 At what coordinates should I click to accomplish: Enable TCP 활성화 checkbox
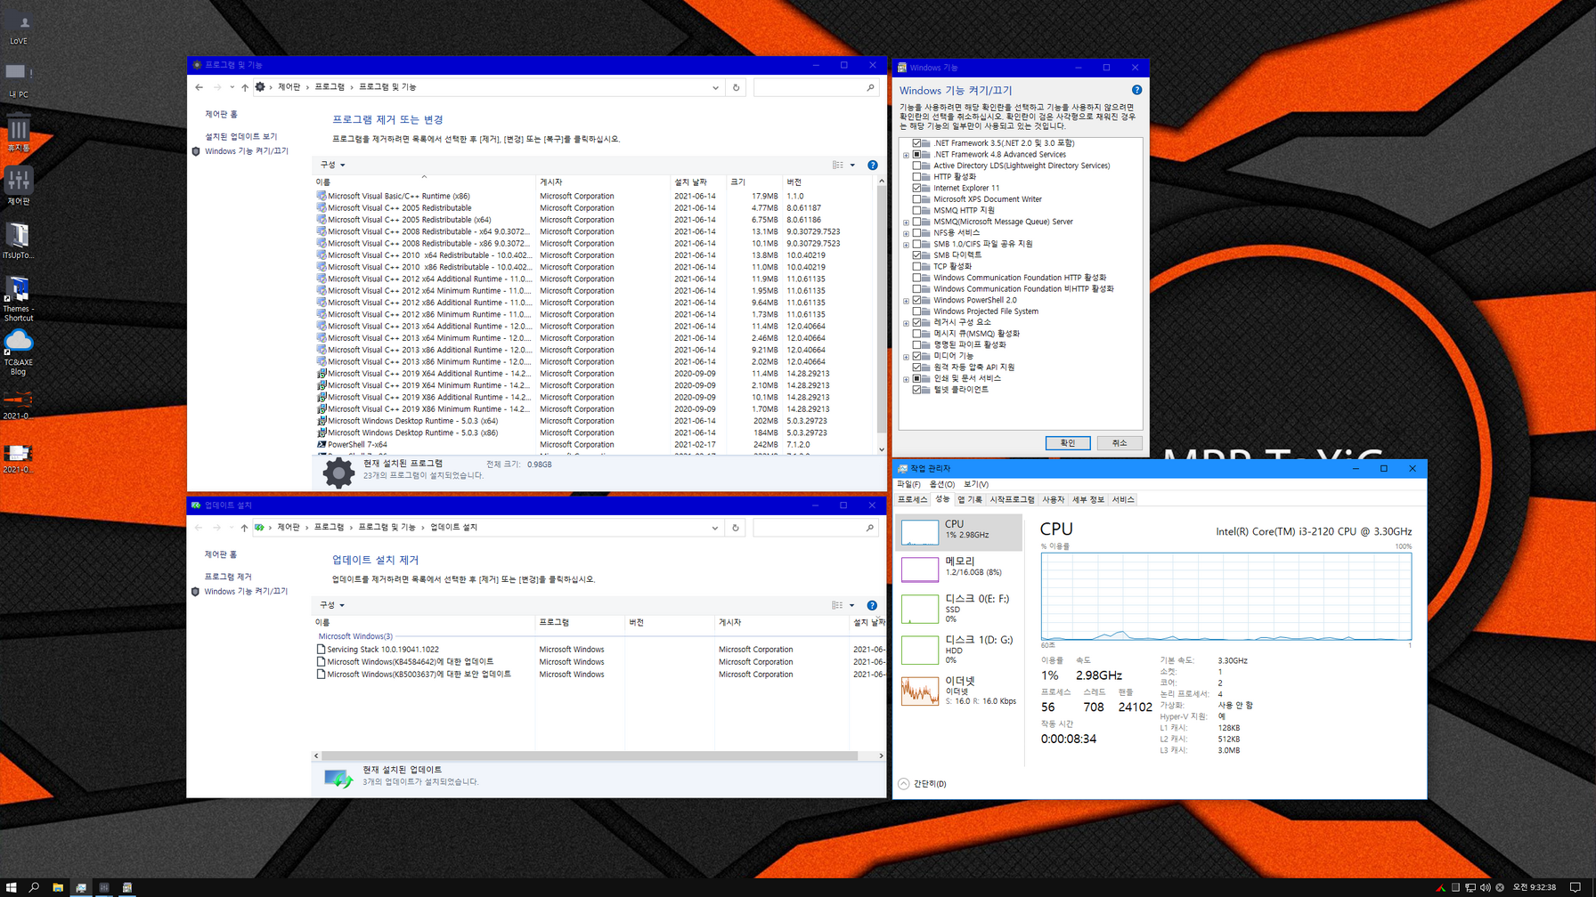(917, 266)
